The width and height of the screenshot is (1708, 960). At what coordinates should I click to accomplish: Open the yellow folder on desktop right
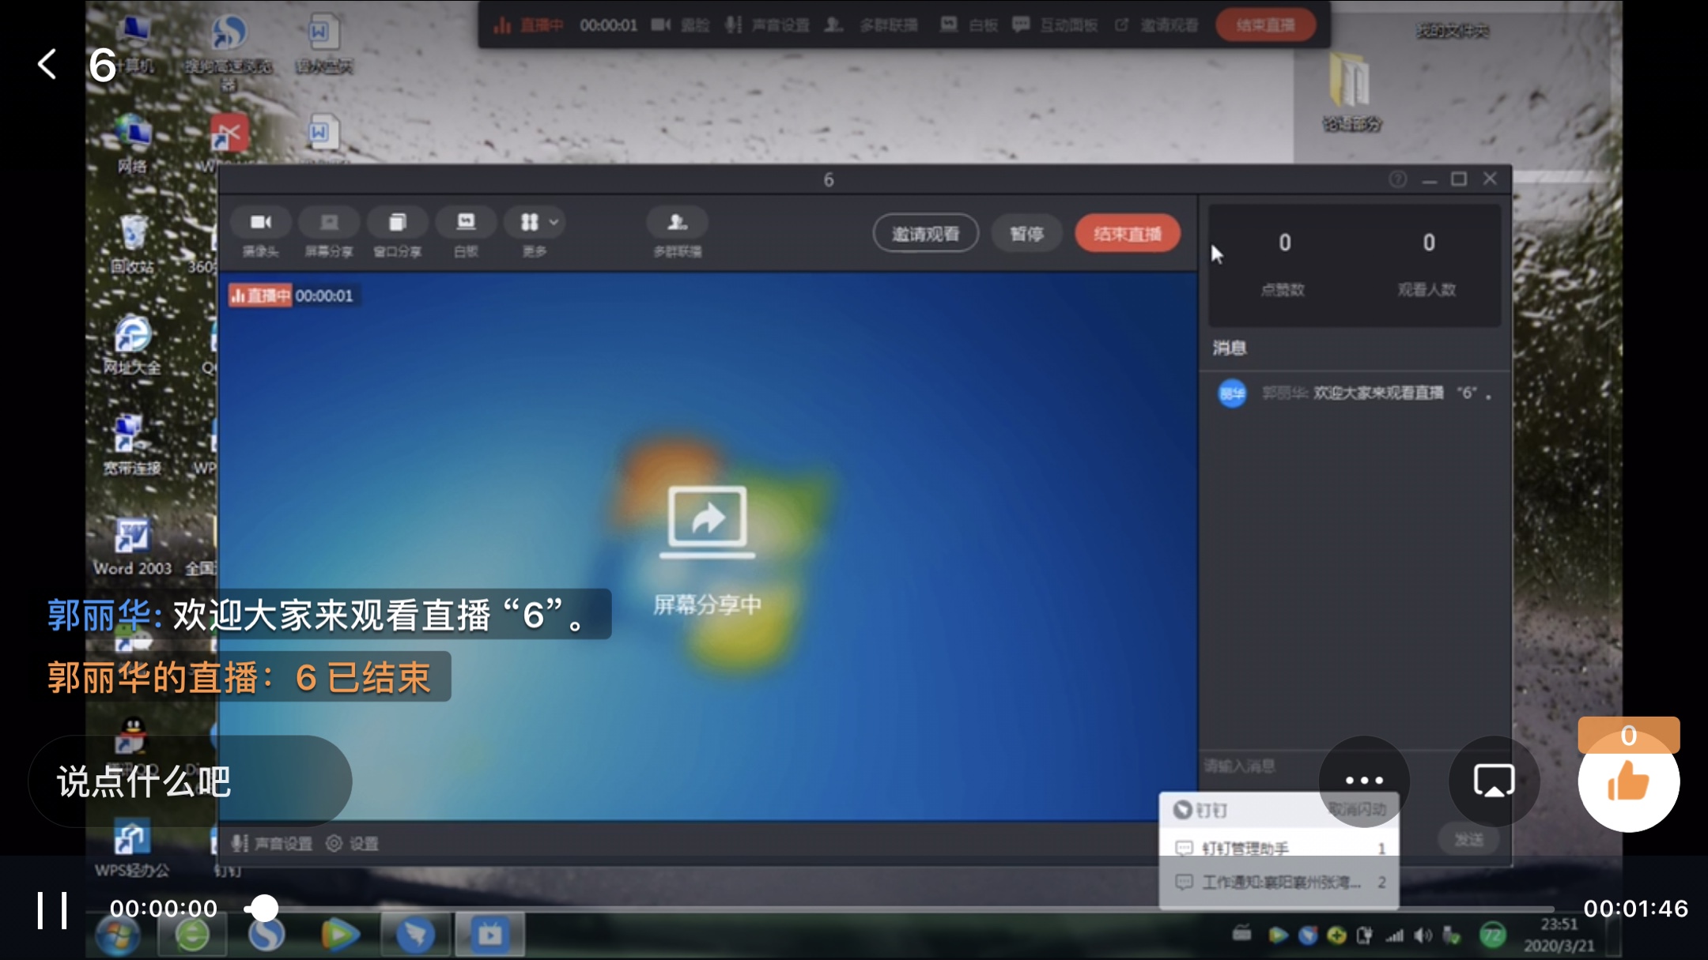coord(1351,92)
